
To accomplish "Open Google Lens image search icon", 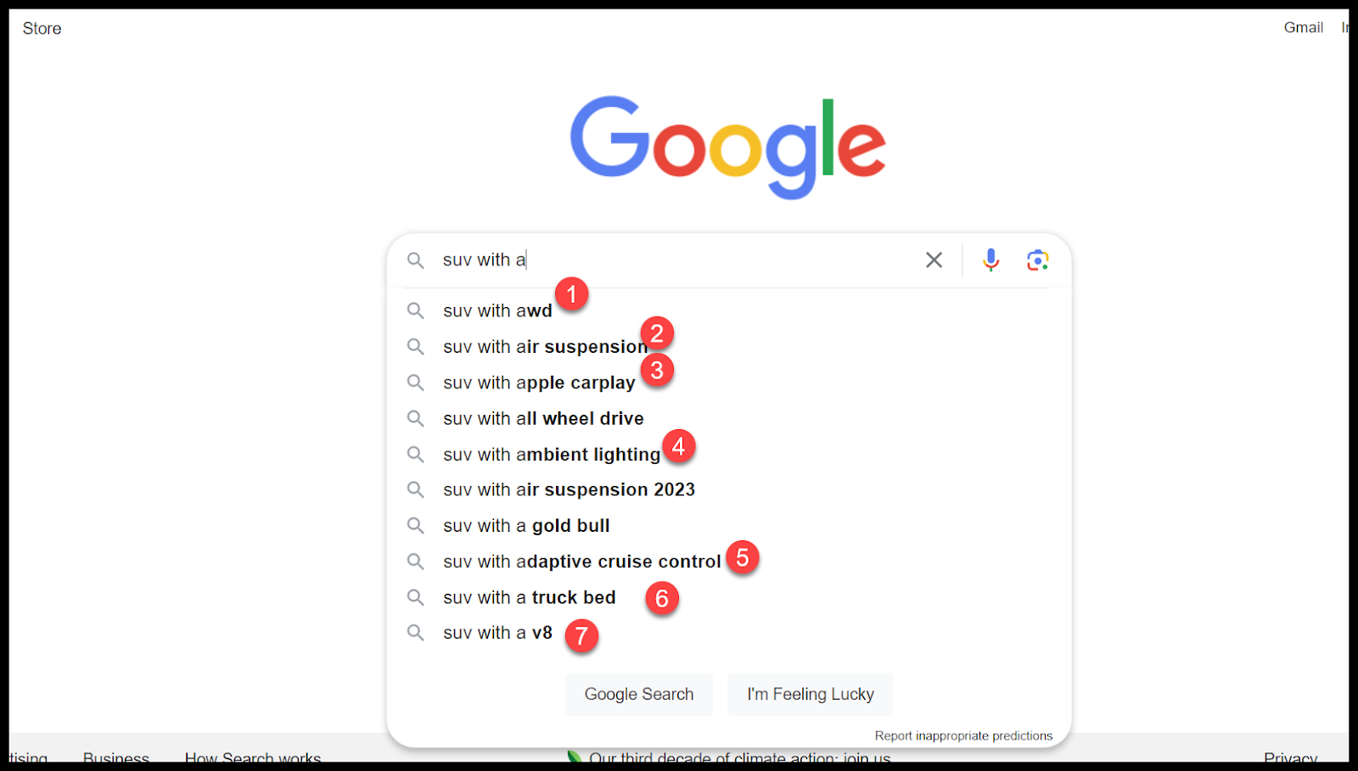I will coord(1037,260).
